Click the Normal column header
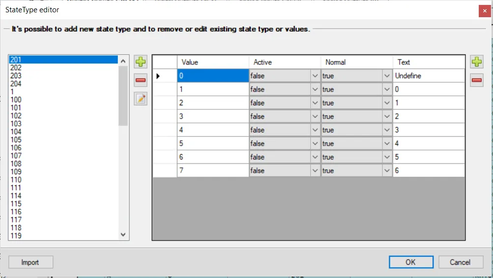The width and height of the screenshot is (493, 278). 357,62
